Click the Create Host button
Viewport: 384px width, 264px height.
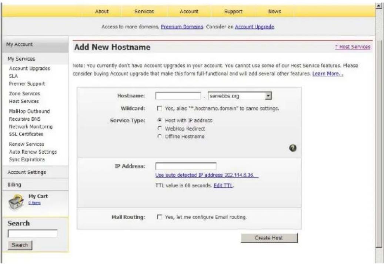point(269,238)
